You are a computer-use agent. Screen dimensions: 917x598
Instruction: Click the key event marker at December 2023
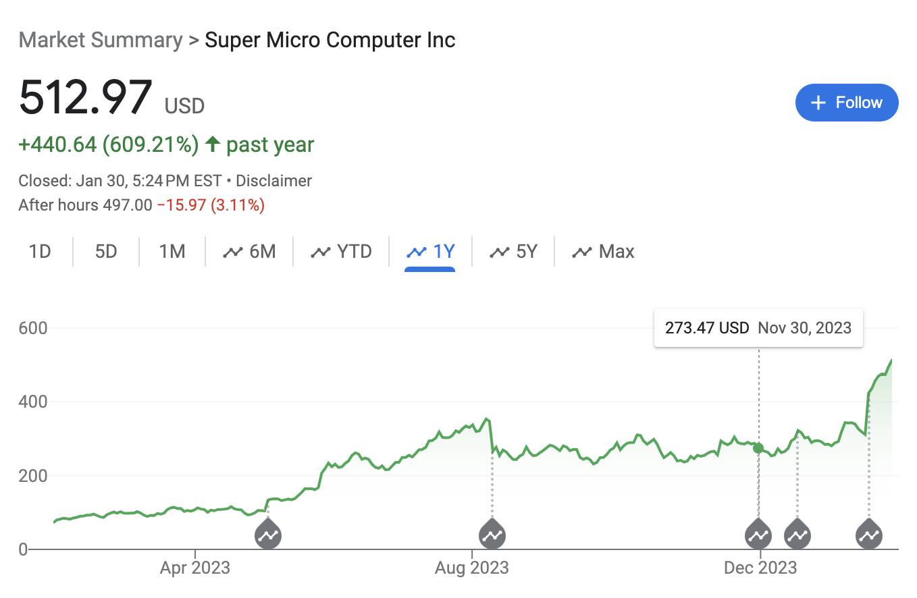[758, 535]
